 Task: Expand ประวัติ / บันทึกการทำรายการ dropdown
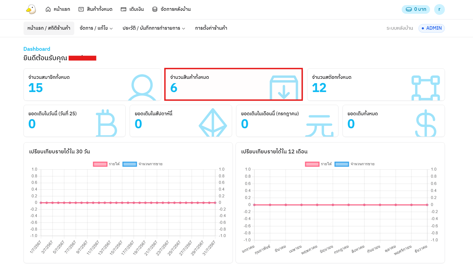click(154, 28)
